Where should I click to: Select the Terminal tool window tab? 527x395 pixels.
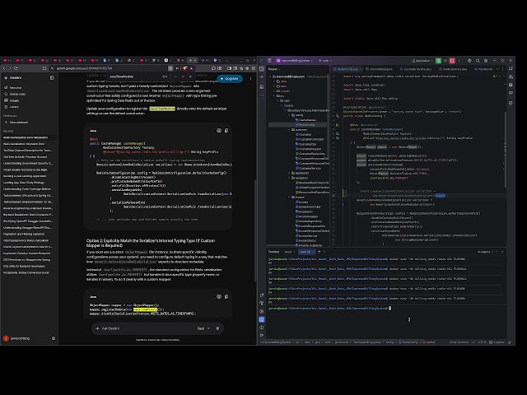point(273,252)
